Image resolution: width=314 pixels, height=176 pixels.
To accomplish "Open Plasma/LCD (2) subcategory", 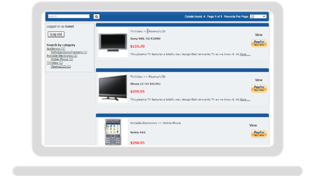I will click(x=61, y=66).
